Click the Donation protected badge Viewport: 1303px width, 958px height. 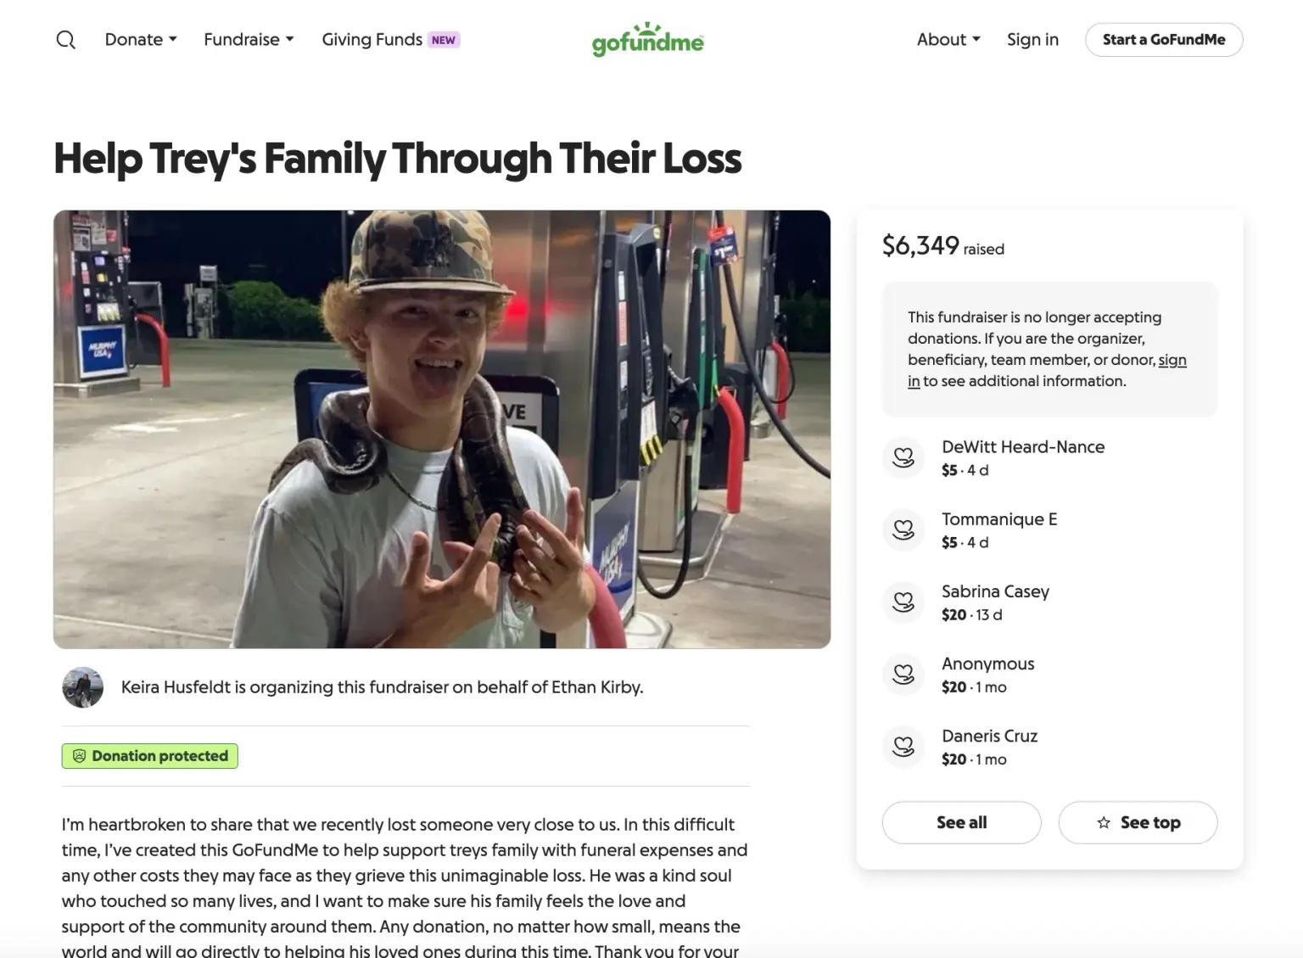(150, 756)
